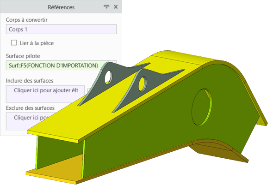Activate the 'Inclure des surfaces' collector
This screenshot has height=191, width=279.
pos(45,94)
